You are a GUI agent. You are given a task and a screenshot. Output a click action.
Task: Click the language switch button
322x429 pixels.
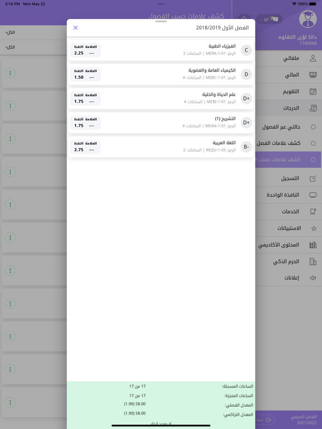(x=269, y=19)
